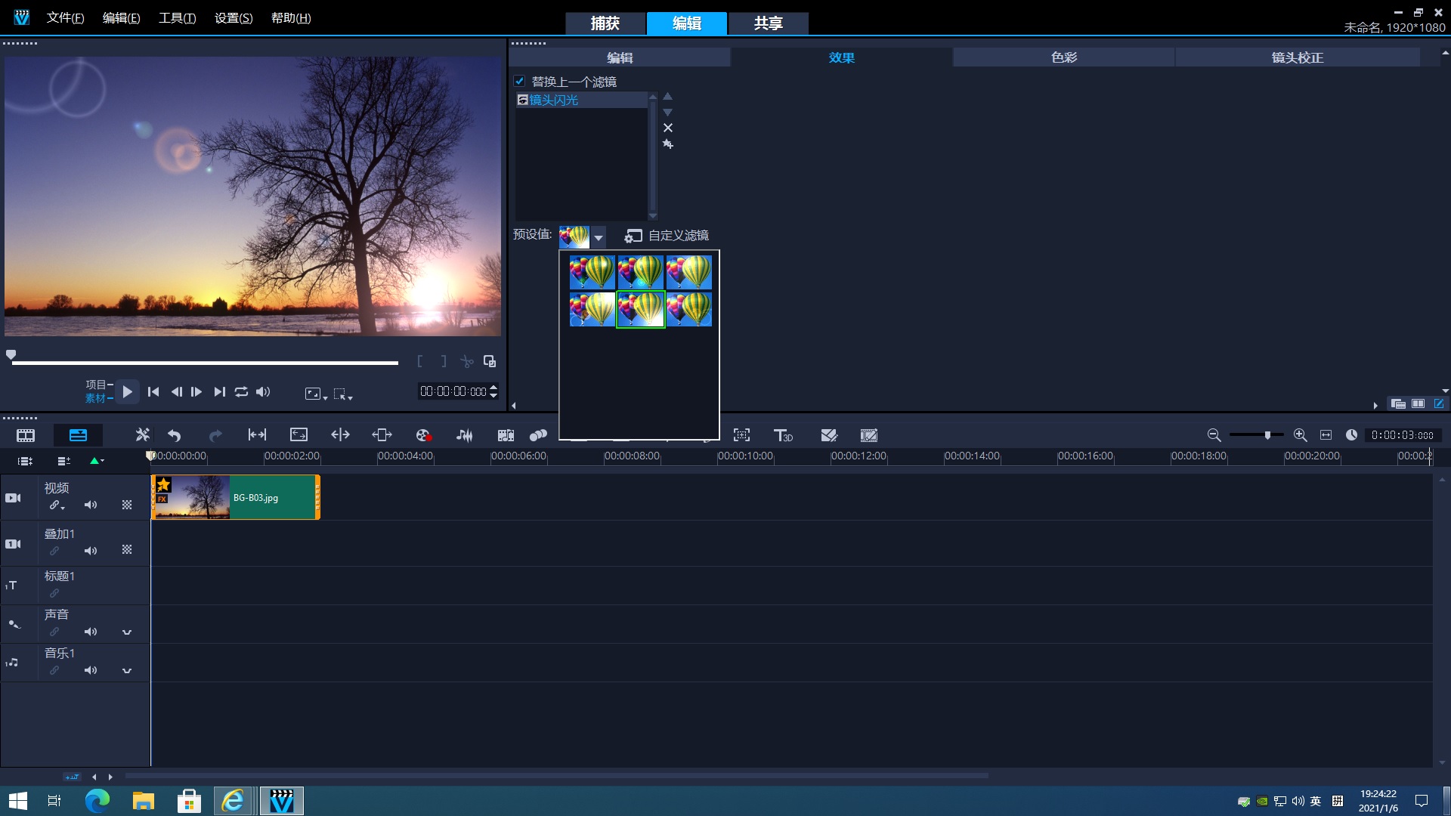Switch to the 共享 step tab
The height and width of the screenshot is (816, 1451).
pyautogui.click(x=769, y=23)
